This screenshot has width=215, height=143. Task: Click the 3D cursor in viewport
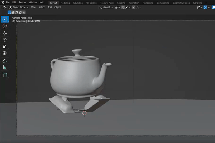(84, 113)
